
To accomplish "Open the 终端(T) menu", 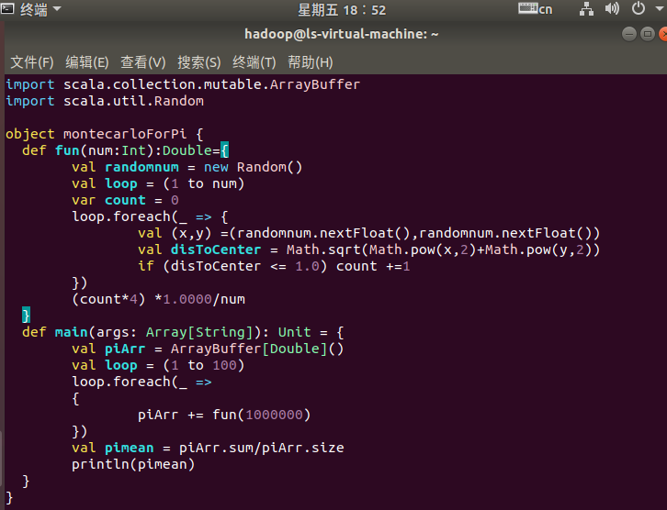I will pyautogui.click(x=254, y=62).
